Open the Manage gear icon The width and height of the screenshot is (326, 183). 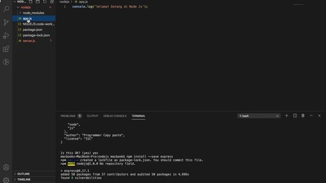coord(6,180)
